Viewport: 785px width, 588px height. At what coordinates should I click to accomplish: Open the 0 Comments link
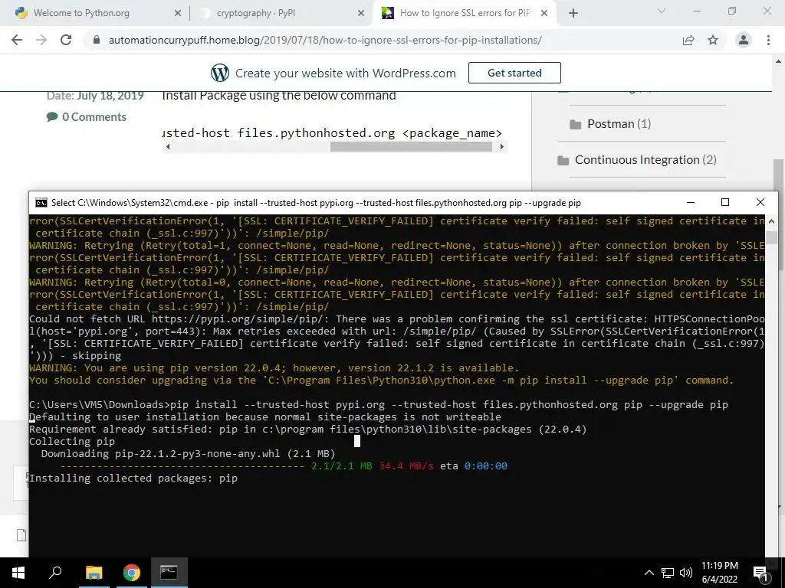click(94, 117)
